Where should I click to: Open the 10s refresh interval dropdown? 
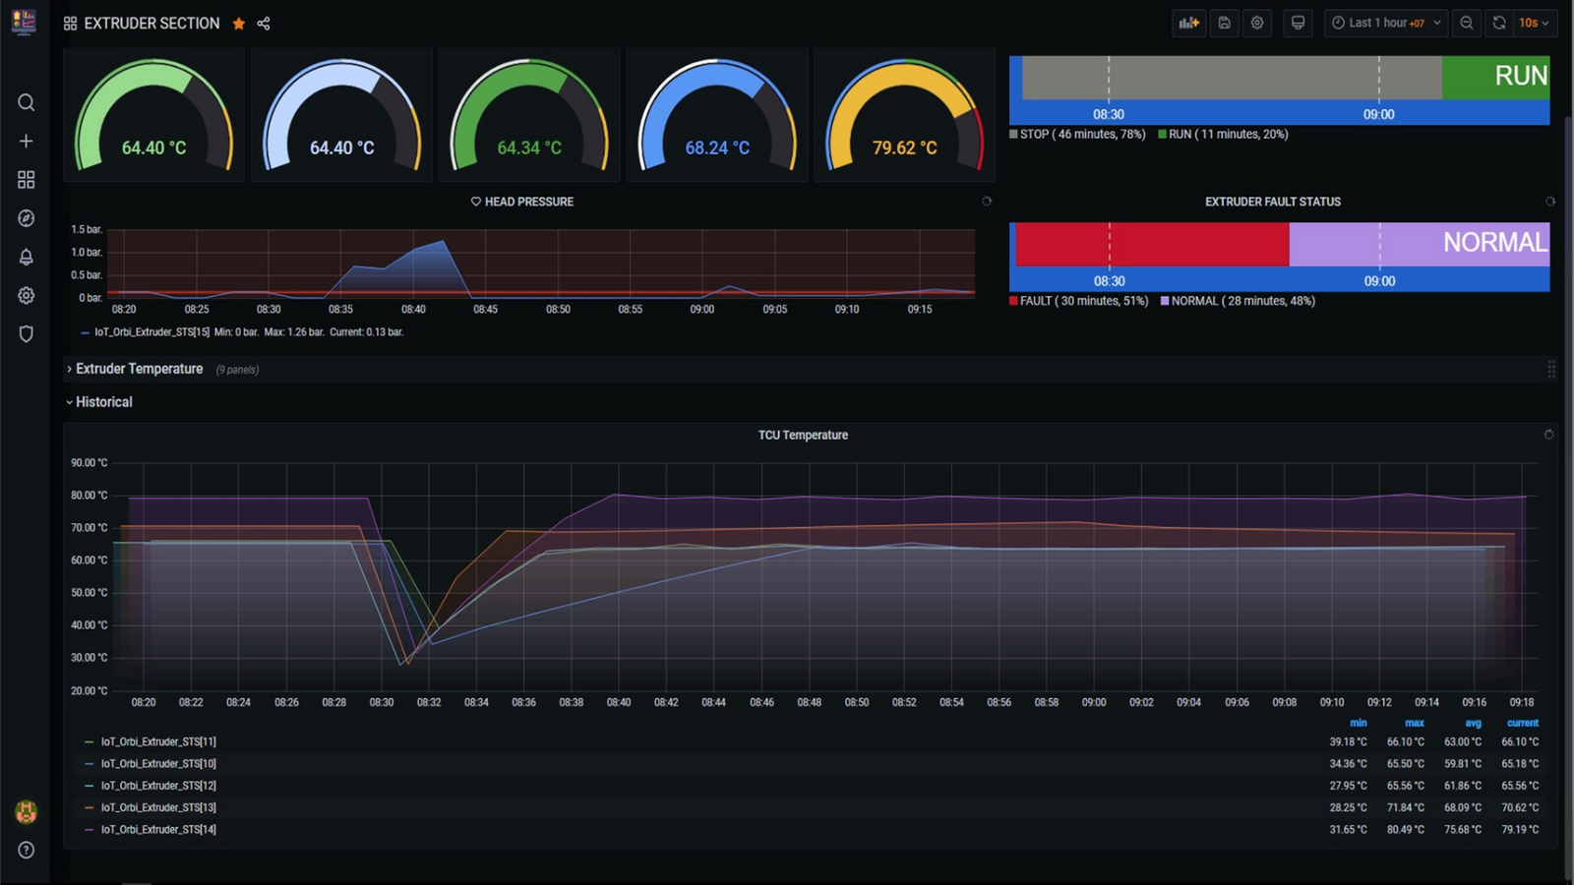pyautogui.click(x=1533, y=23)
